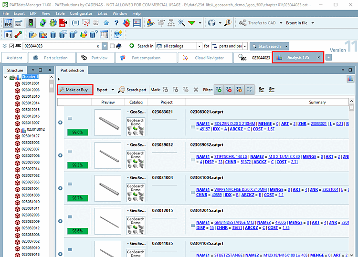Toggle the orange filter button
Image resolution: width=358 pixels, height=257 pixels.
pos(239,90)
